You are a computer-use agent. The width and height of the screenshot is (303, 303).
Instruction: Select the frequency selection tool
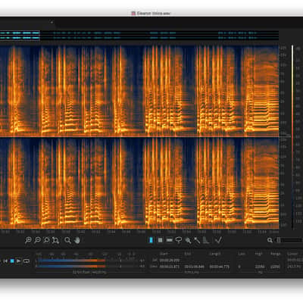tap(170, 240)
